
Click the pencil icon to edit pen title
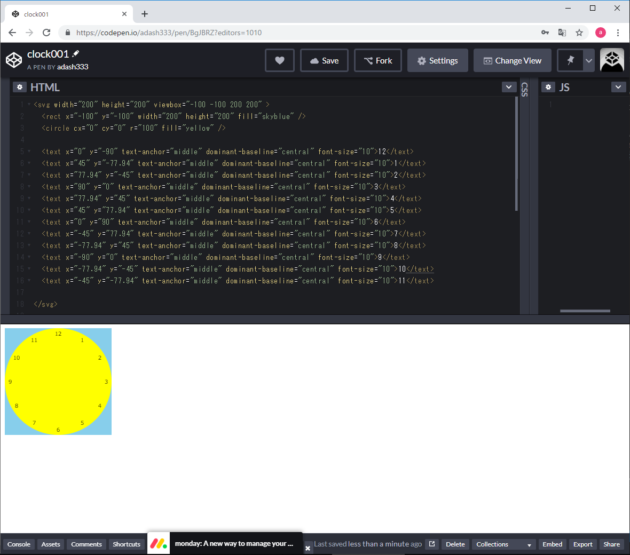tap(76, 53)
